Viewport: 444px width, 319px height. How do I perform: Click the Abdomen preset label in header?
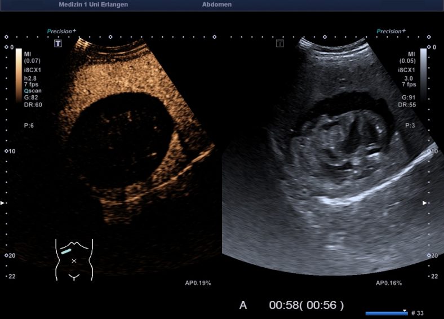pyautogui.click(x=216, y=5)
